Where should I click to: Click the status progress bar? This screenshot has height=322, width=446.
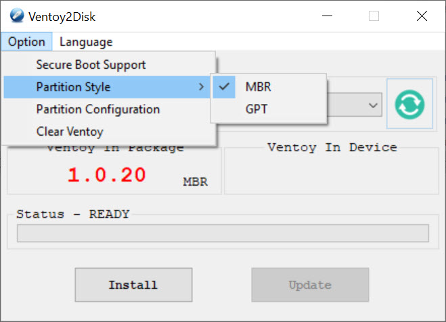click(223, 233)
